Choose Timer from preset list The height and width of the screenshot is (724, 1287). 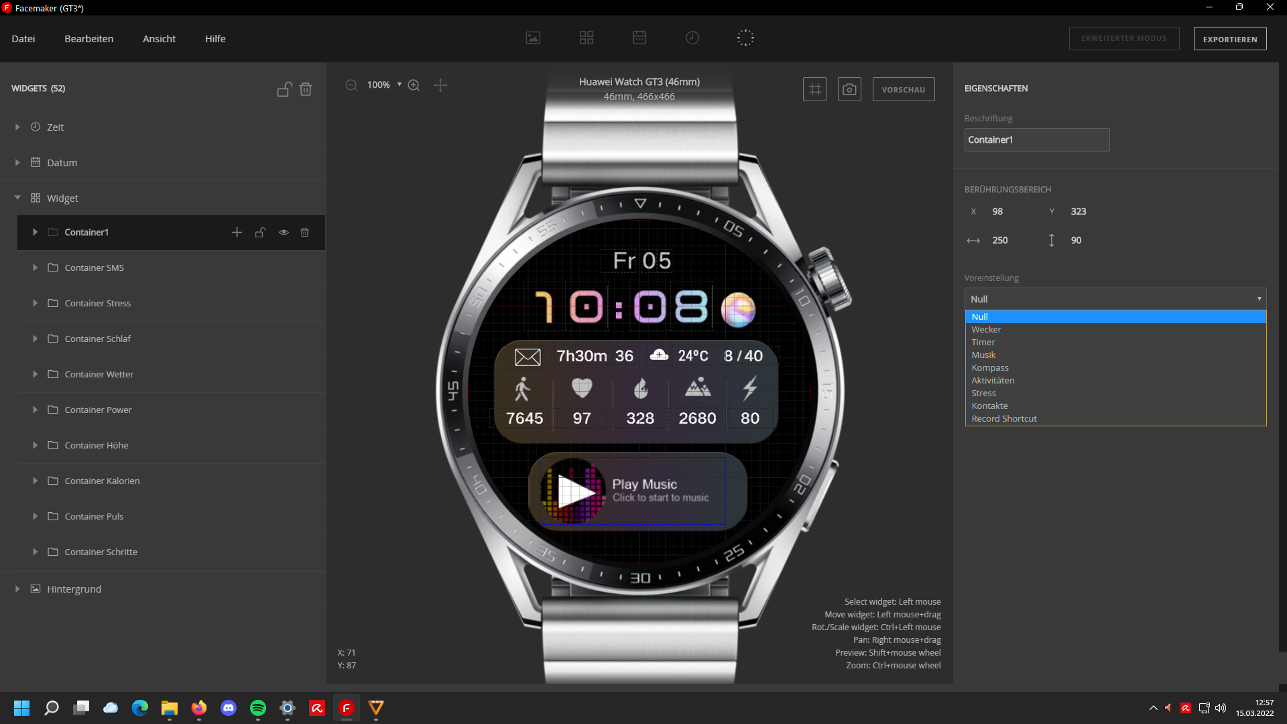tap(1115, 343)
